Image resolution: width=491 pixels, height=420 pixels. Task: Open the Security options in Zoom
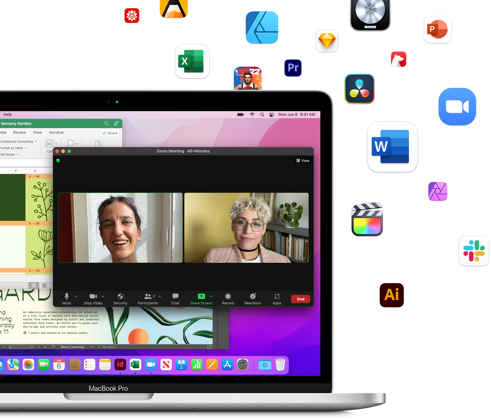[120, 299]
